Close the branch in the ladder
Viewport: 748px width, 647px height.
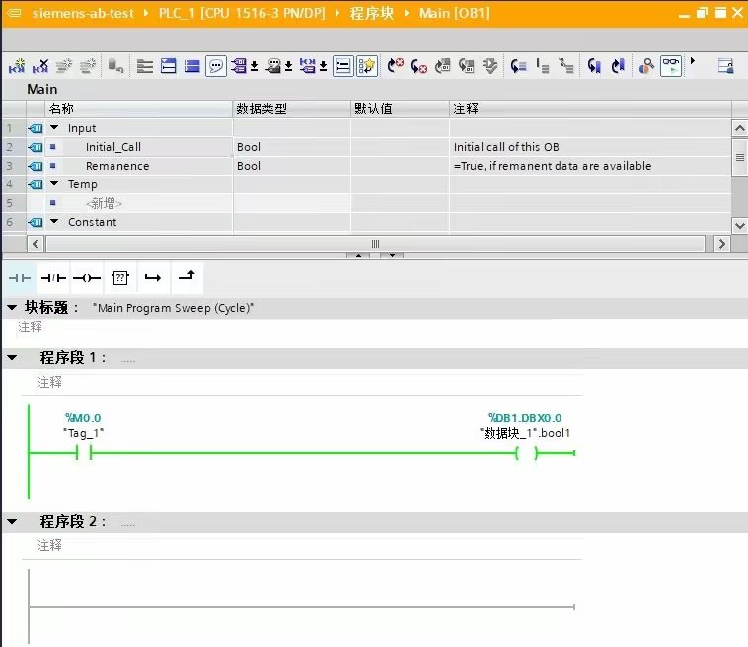[x=186, y=279]
